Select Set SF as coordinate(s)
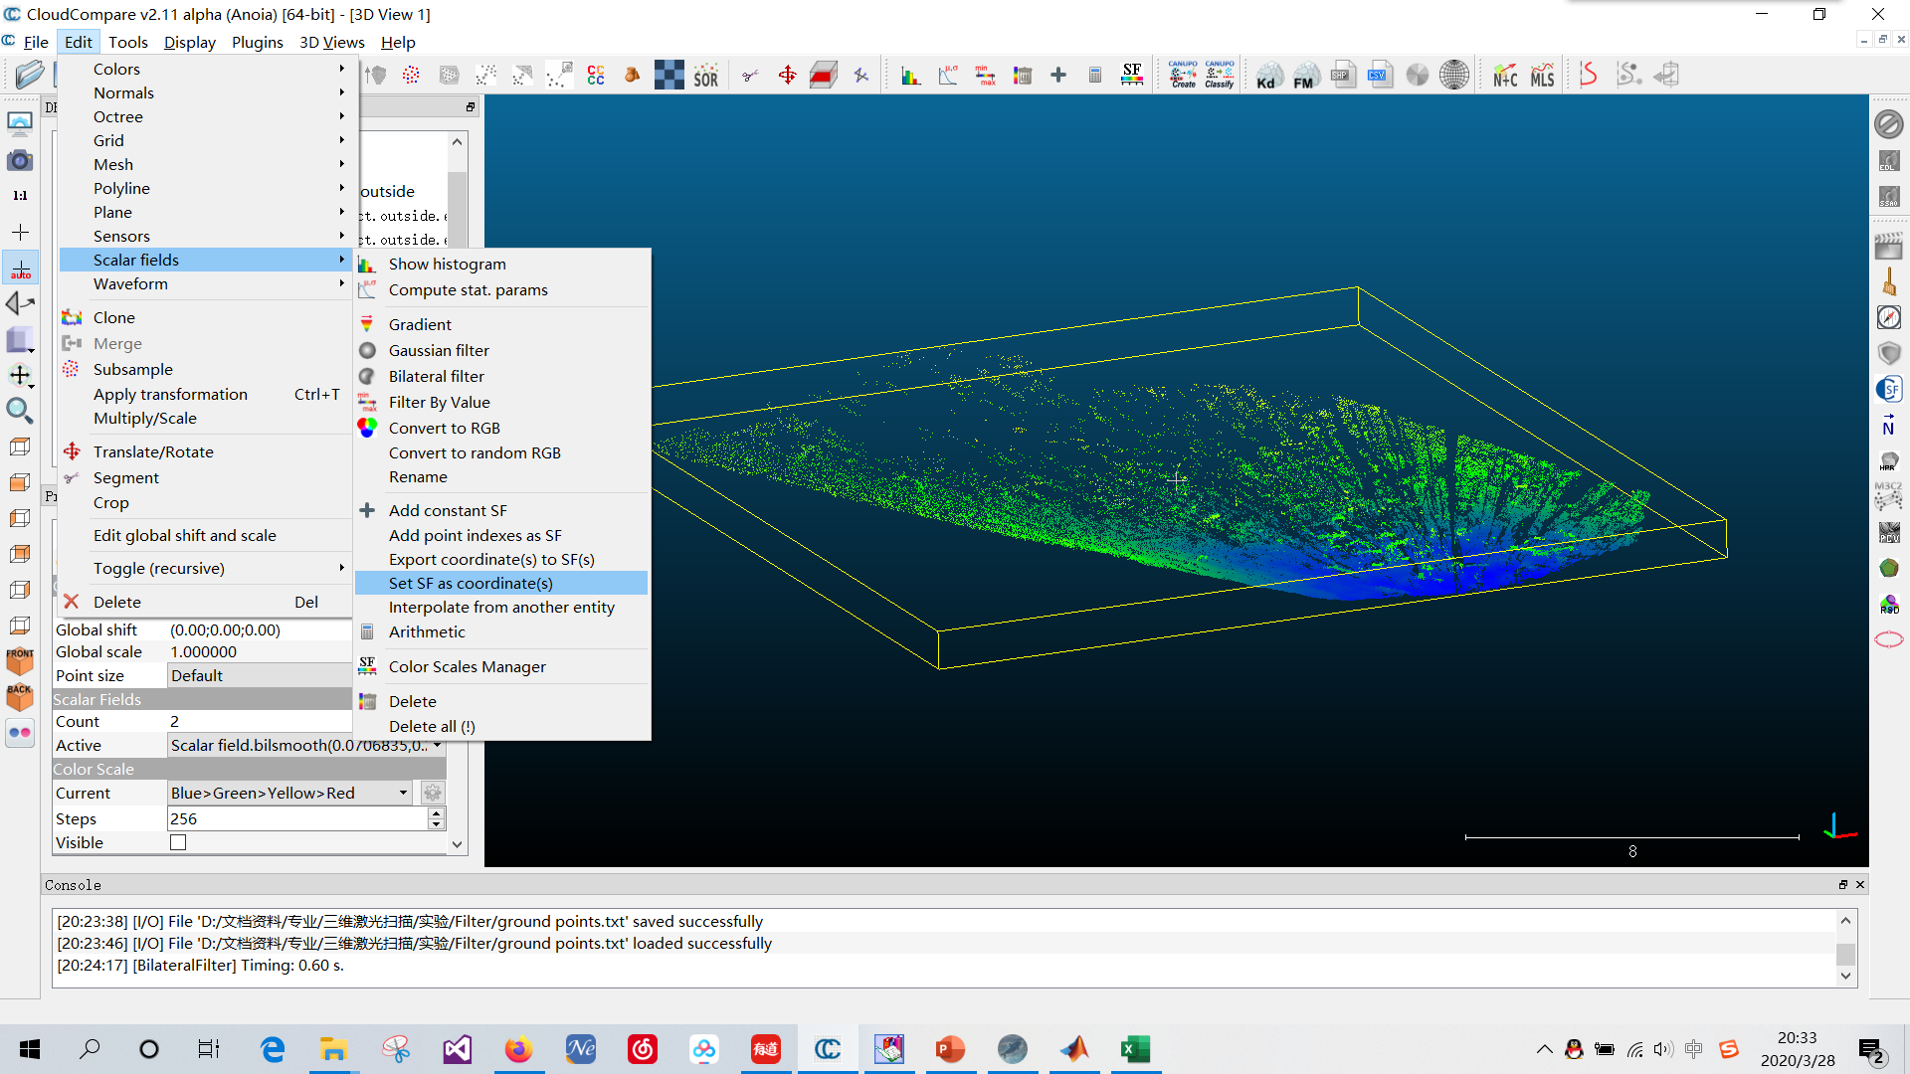 pyautogui.click(x=471, y=583)
